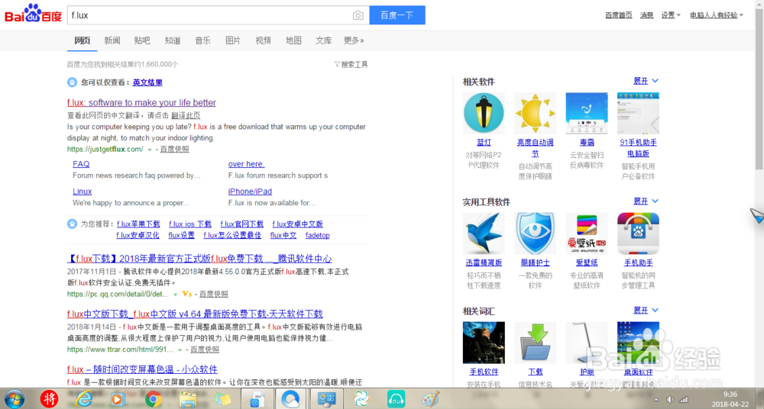Open the 亮度自动调节 sun icon
This screenshot has height=409, width=764.
click(x=535, y=114)
